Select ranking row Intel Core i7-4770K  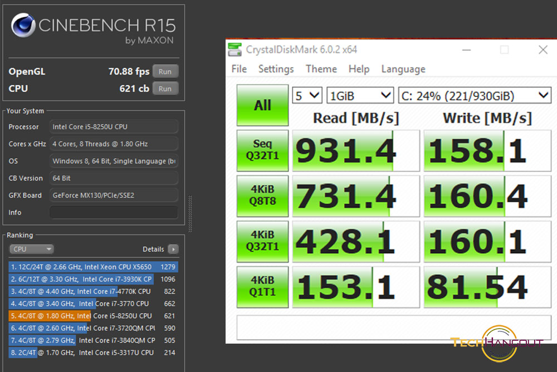(93, 291)
